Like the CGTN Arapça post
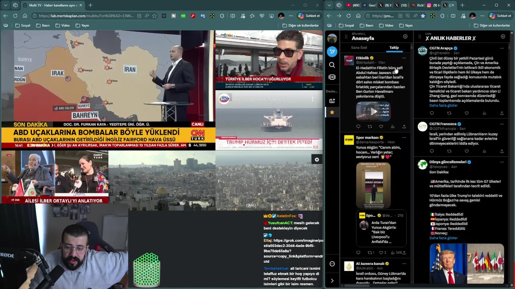This screenshot has width=515, height=289. (467, 113)
